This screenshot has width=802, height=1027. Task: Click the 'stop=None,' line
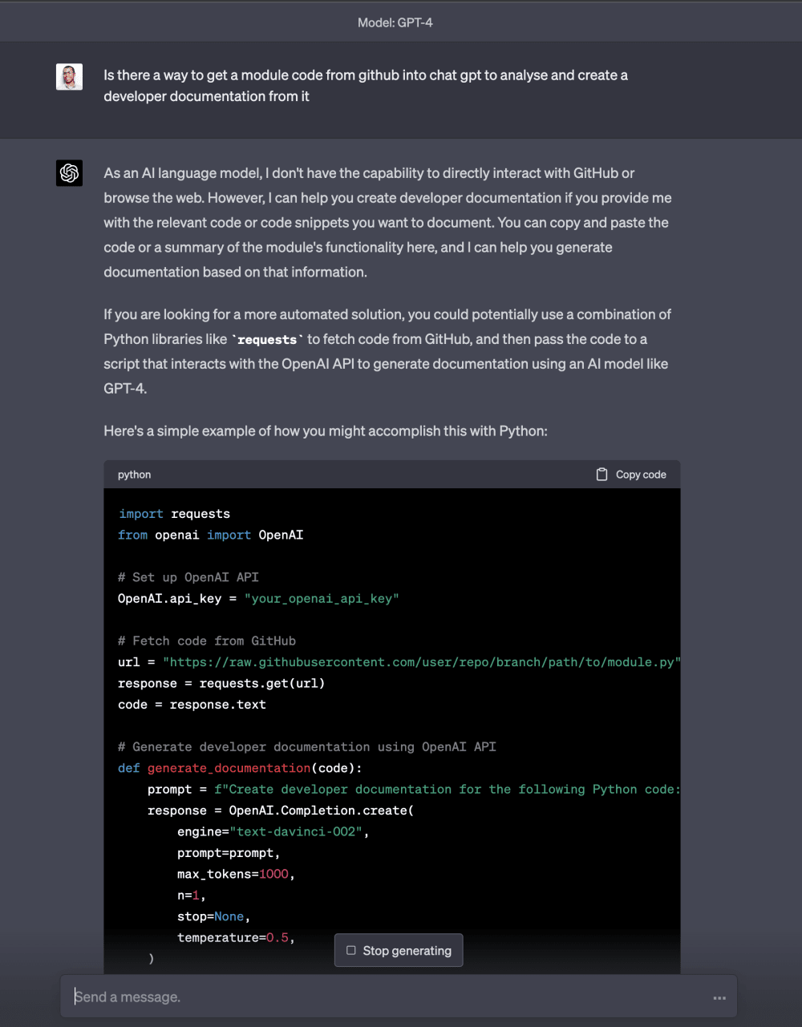(214, 916)
